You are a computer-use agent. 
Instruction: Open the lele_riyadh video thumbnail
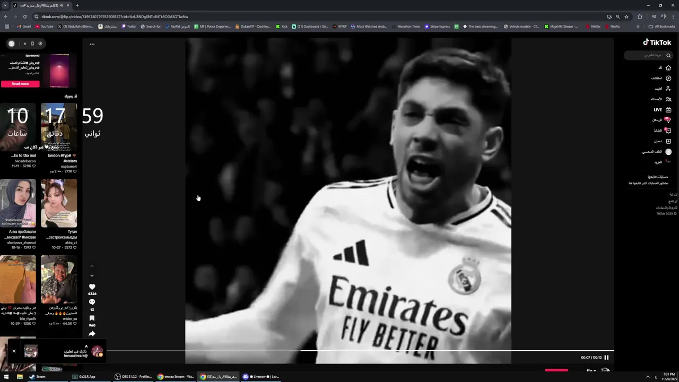[18, 280]
